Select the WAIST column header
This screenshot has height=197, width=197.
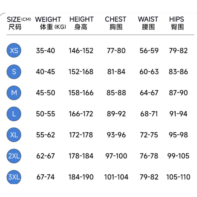point(148,23)
